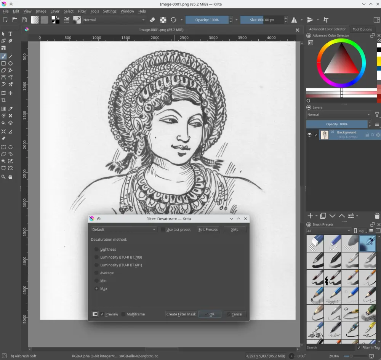Open brush editor settings icon
381x360 pixels.
[67, 20]
